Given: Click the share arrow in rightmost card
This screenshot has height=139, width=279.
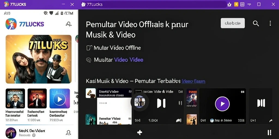Looking at the screenshot, I should coord(271,121).
